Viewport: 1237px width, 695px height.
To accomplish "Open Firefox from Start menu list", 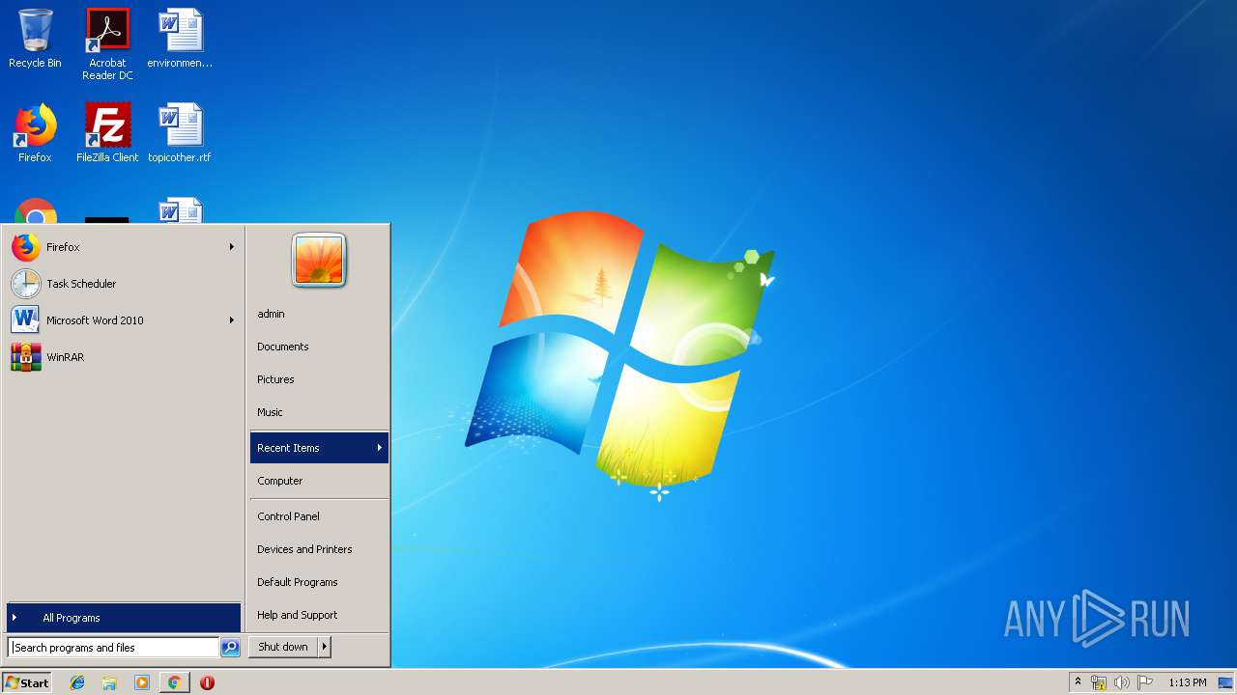I will pos(124,247).
